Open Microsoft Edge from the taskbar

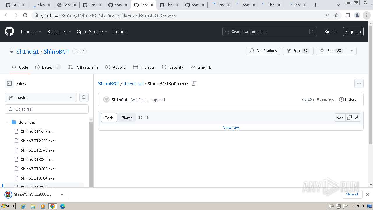[62, 206]
